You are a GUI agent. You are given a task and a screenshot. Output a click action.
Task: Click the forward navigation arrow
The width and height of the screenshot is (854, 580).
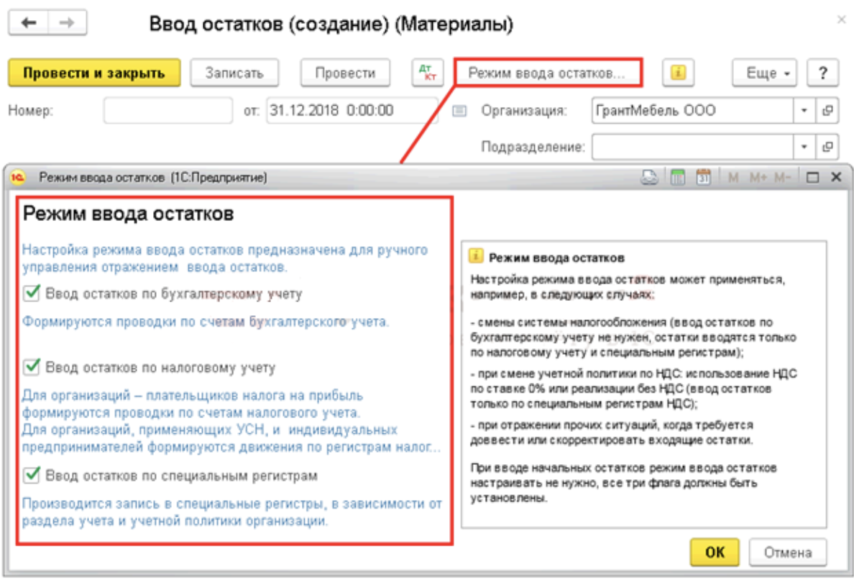click(67, 23)
